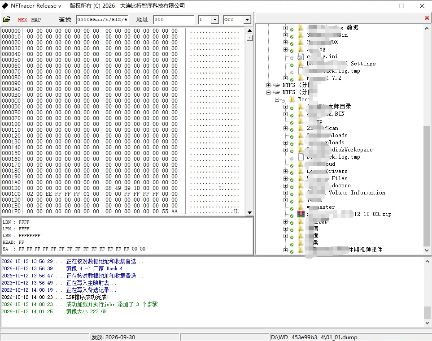Toggle the check mark beside Drivers folder
432x341 pixels.
pyautogui.click(x=292, y=173)
